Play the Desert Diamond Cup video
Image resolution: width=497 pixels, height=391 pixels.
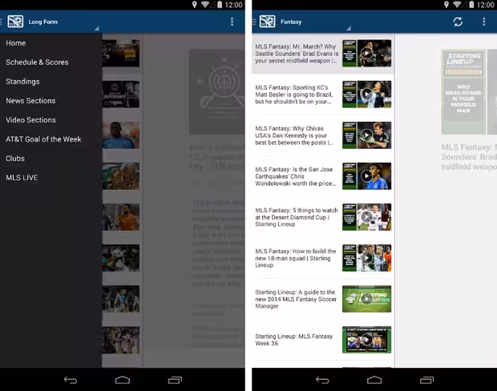366,217
